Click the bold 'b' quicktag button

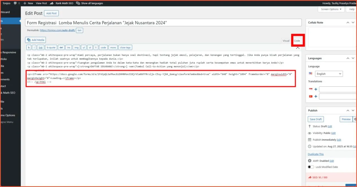point(29,47)
